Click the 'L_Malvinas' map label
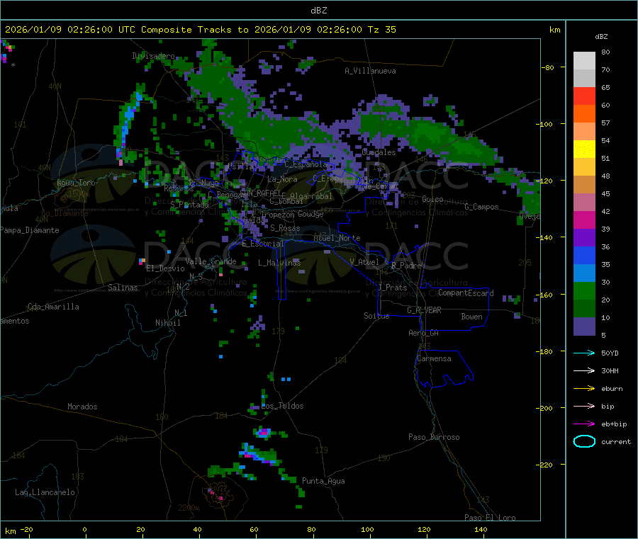Image resolution: width=638 pixels, height=539 pixels. click(279, 263)
